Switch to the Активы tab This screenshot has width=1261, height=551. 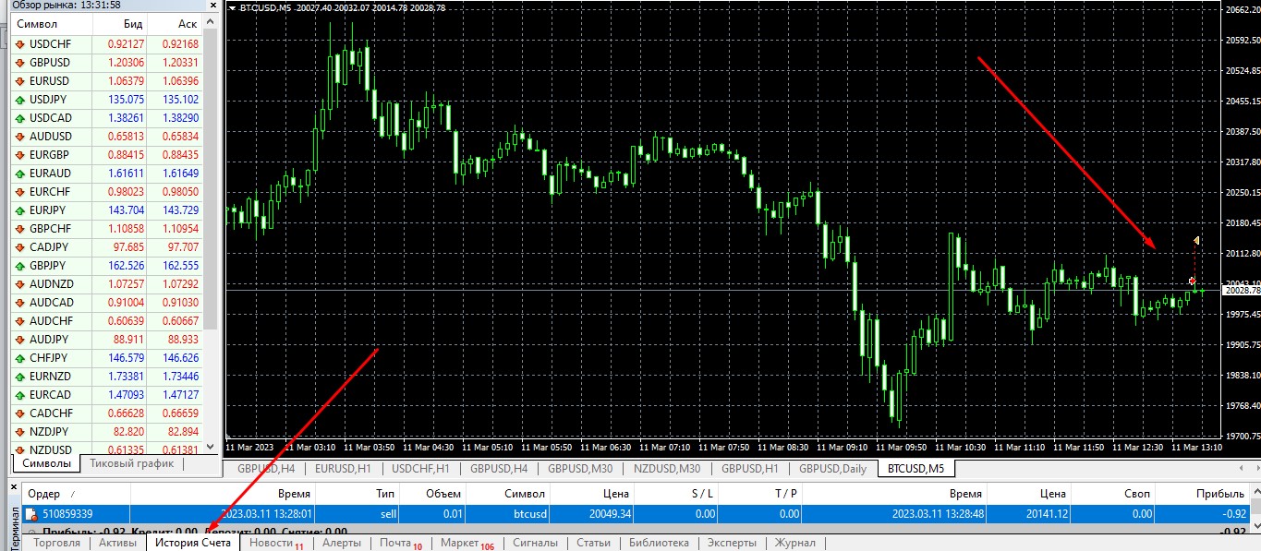(117, 543)
